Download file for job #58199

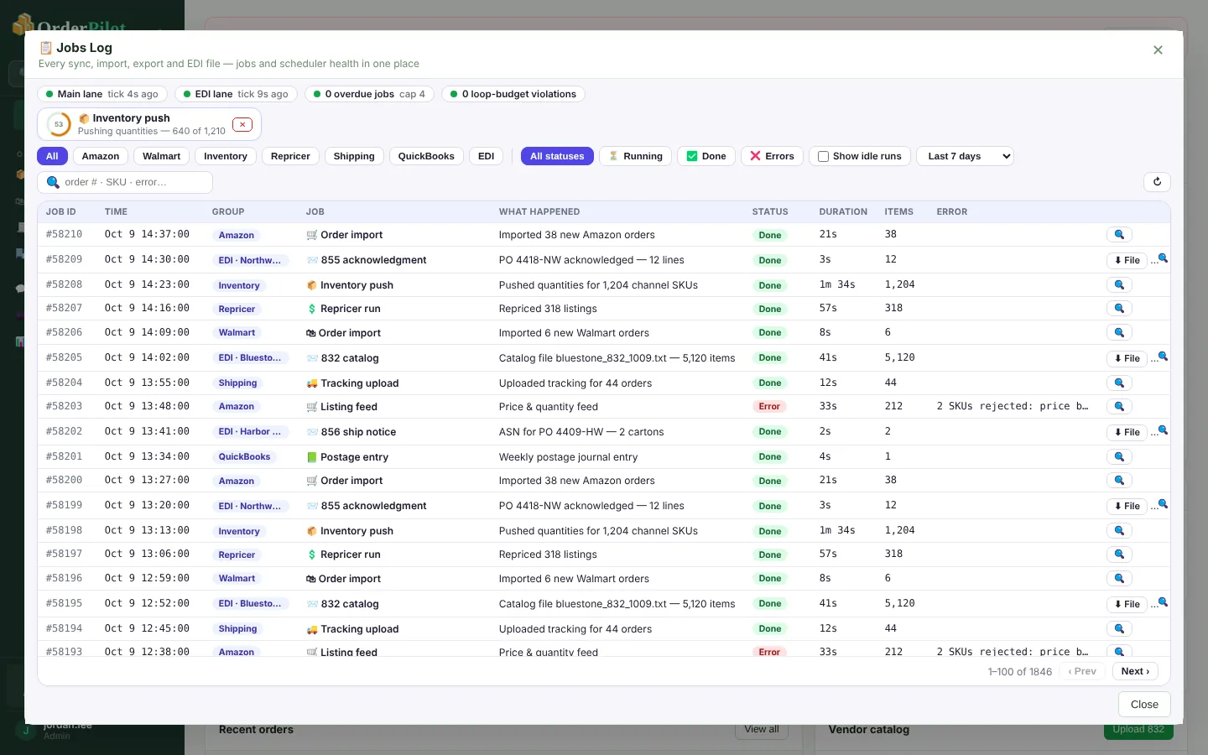pyautogui.click(x=1127, y=507)
